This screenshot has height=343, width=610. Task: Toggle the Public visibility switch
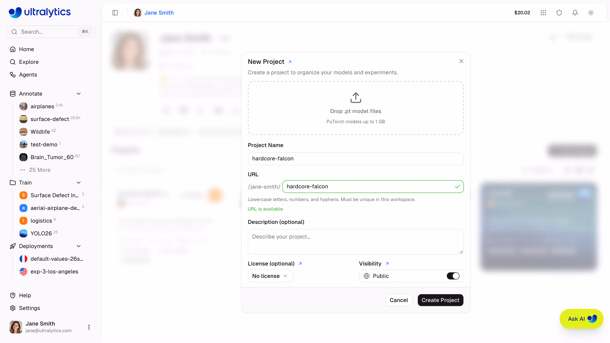[453, 276]
